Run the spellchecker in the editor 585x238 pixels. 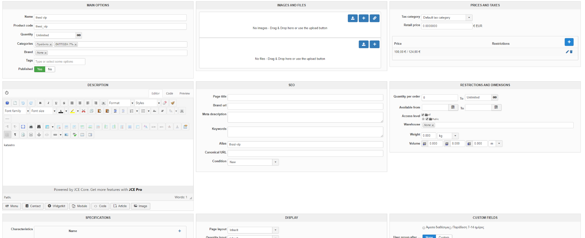tap(74, 135)
